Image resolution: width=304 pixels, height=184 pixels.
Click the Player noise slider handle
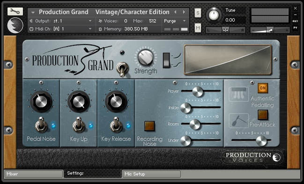tap(198, 91)
